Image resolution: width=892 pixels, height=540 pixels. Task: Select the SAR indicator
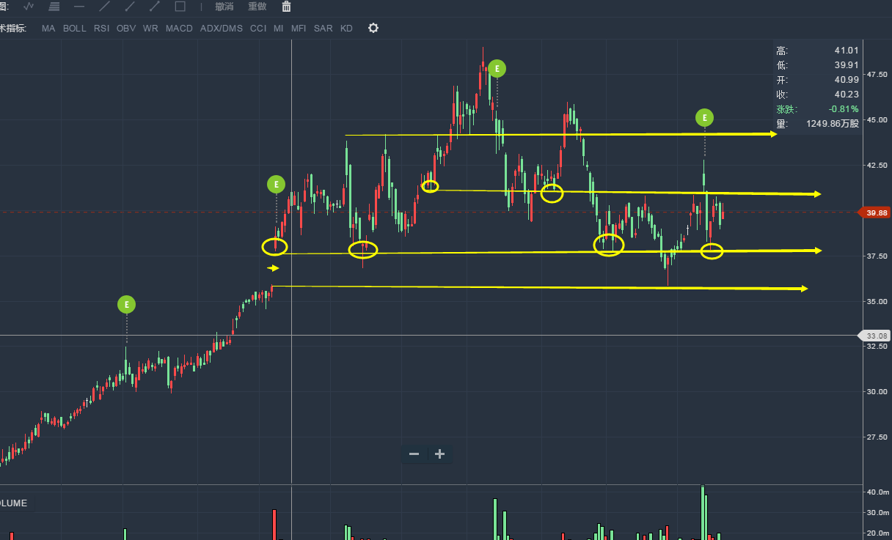pyautogui.click(x=323, y=29)
